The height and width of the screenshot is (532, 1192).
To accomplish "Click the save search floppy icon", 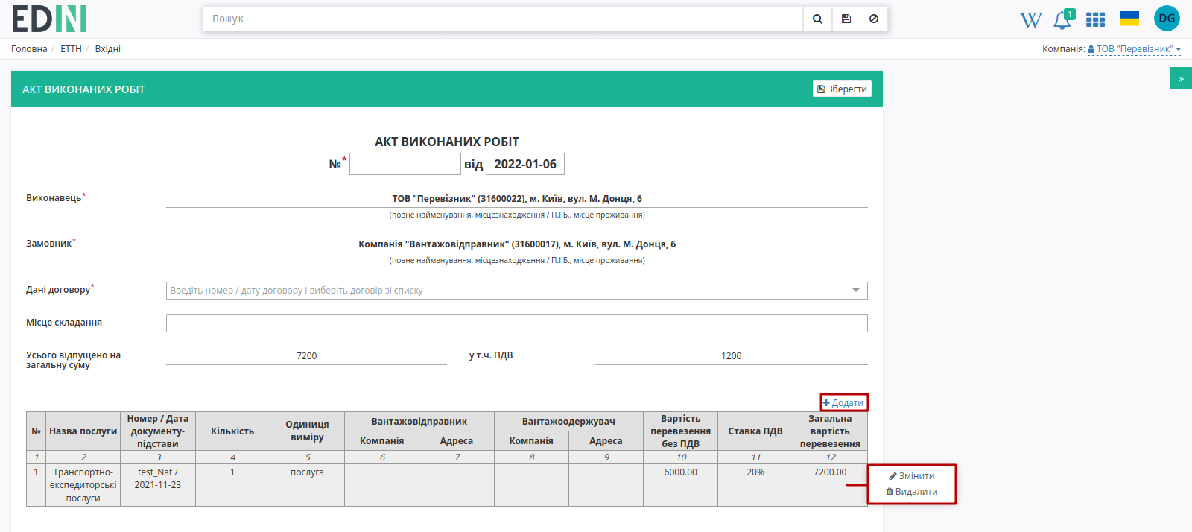I will pyautogui.click(x=846, y=19).
